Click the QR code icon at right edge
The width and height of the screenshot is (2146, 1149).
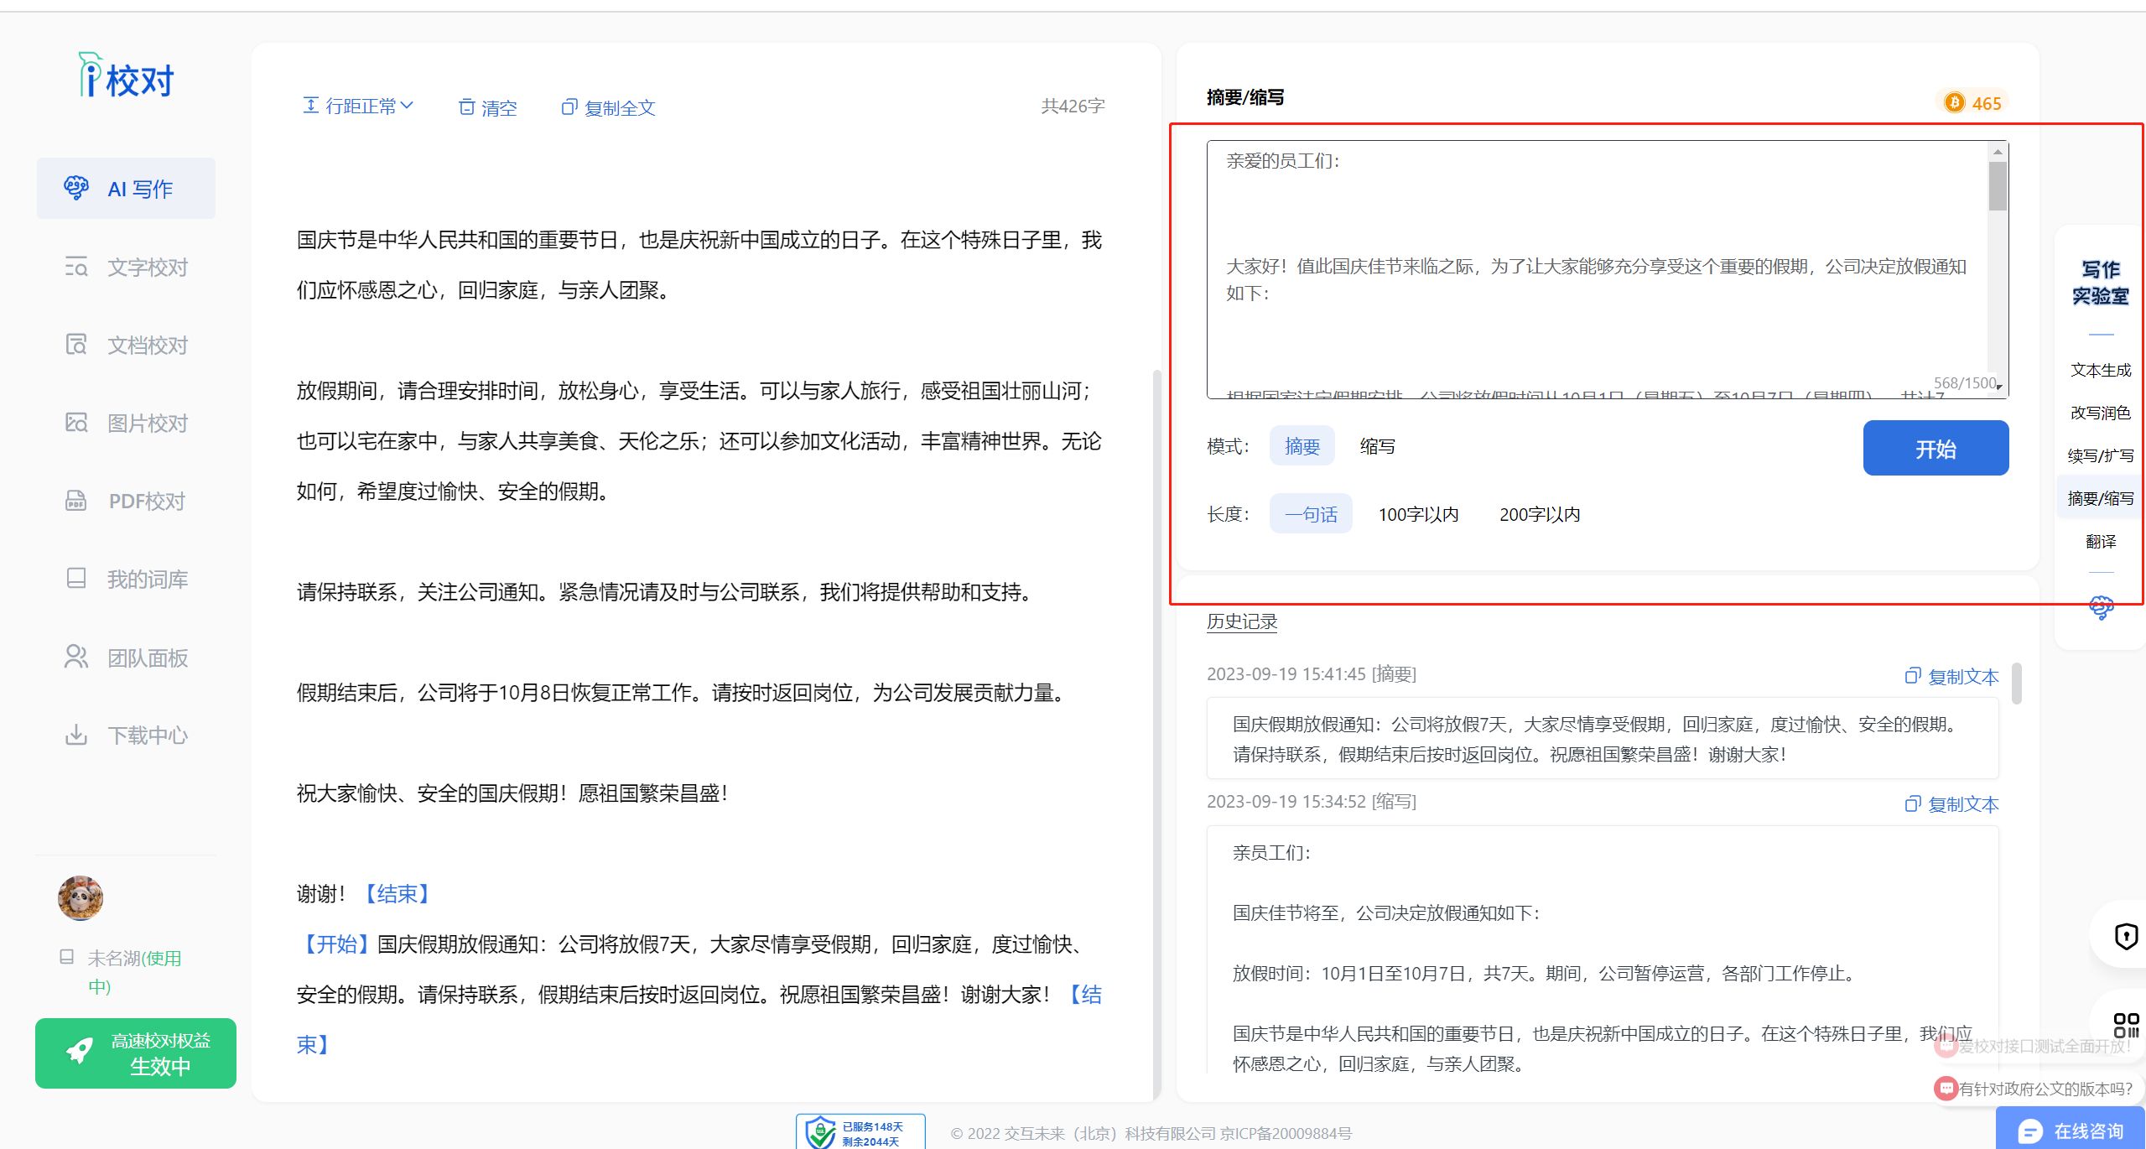click(2125, 1025)
